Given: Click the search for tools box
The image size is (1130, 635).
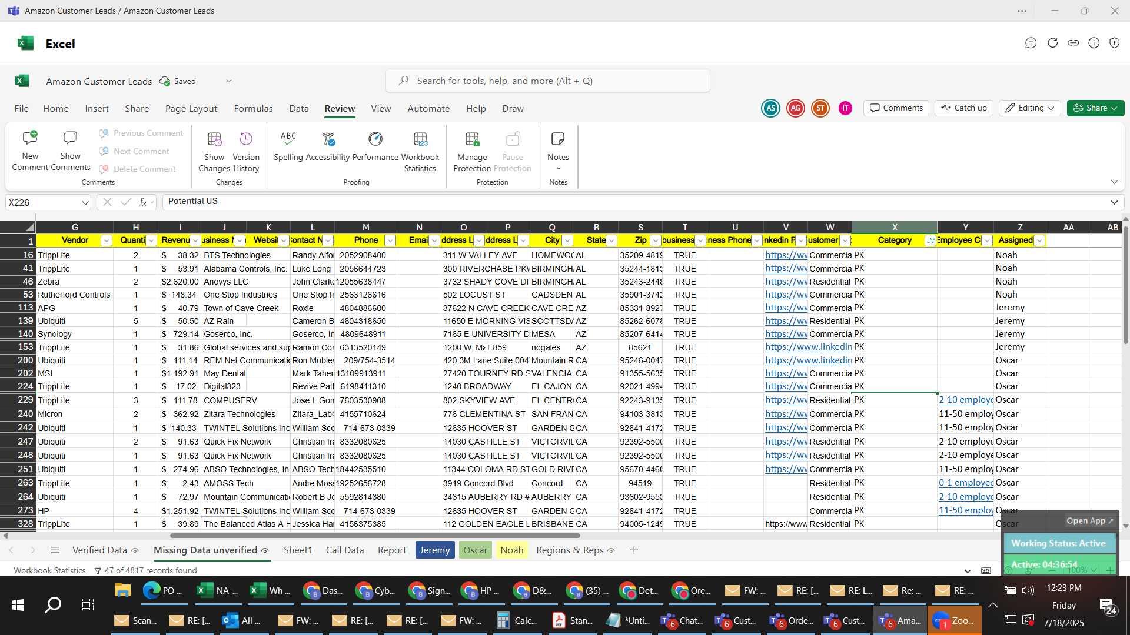Looking at the screenshot, I should coord(547,81).
